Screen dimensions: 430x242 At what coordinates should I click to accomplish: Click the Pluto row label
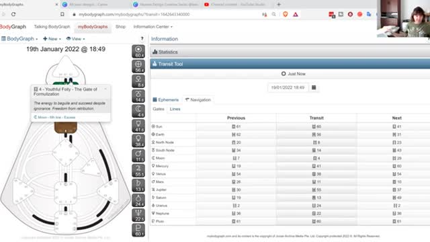coord(158,221)
